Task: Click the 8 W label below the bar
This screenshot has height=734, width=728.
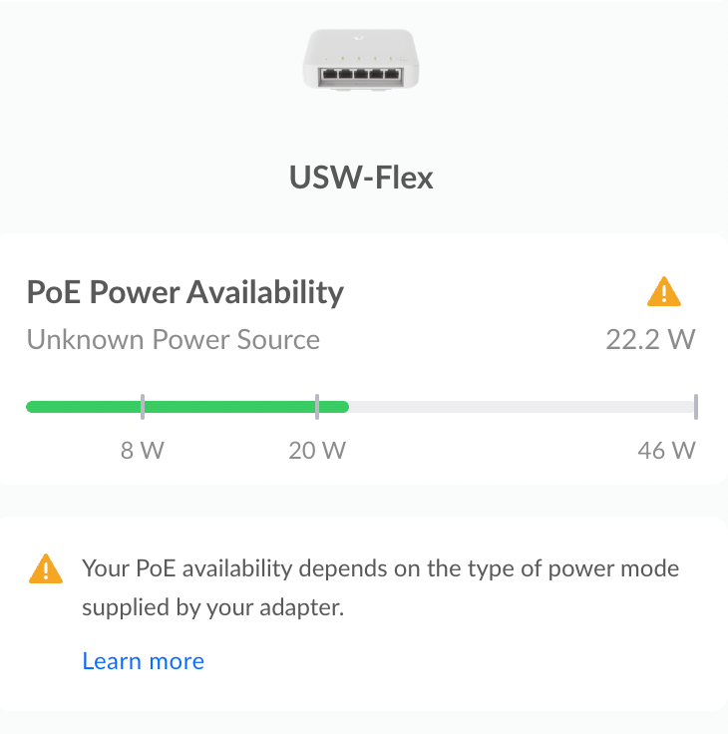Action: [143, 451]
